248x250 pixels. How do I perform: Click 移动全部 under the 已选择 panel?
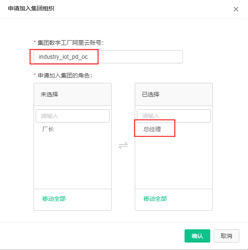(x=155, y=199)
